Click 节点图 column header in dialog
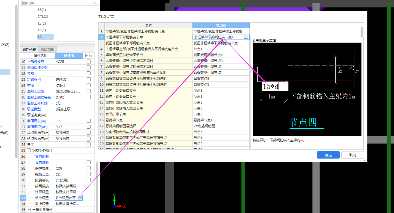 (221, 25)
